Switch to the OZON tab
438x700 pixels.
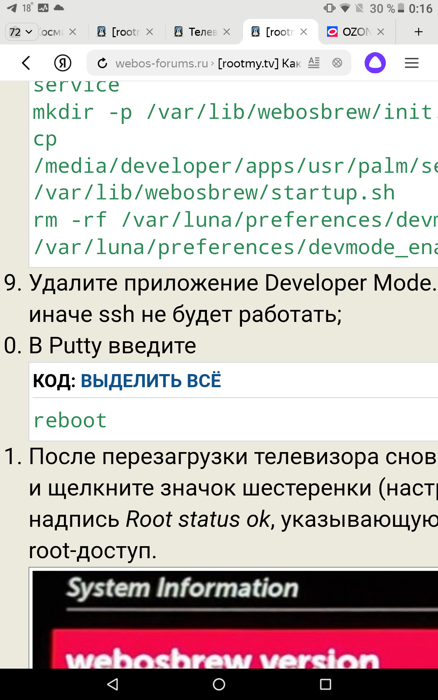coord(350,32)
